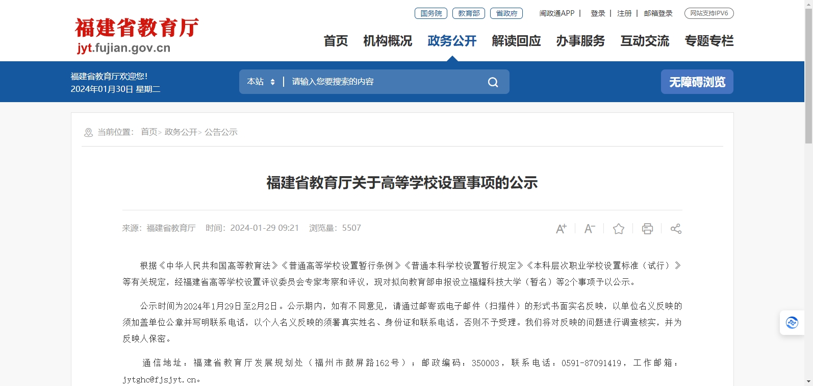Select 机构概况 in navigation bar

click(388, 41)
